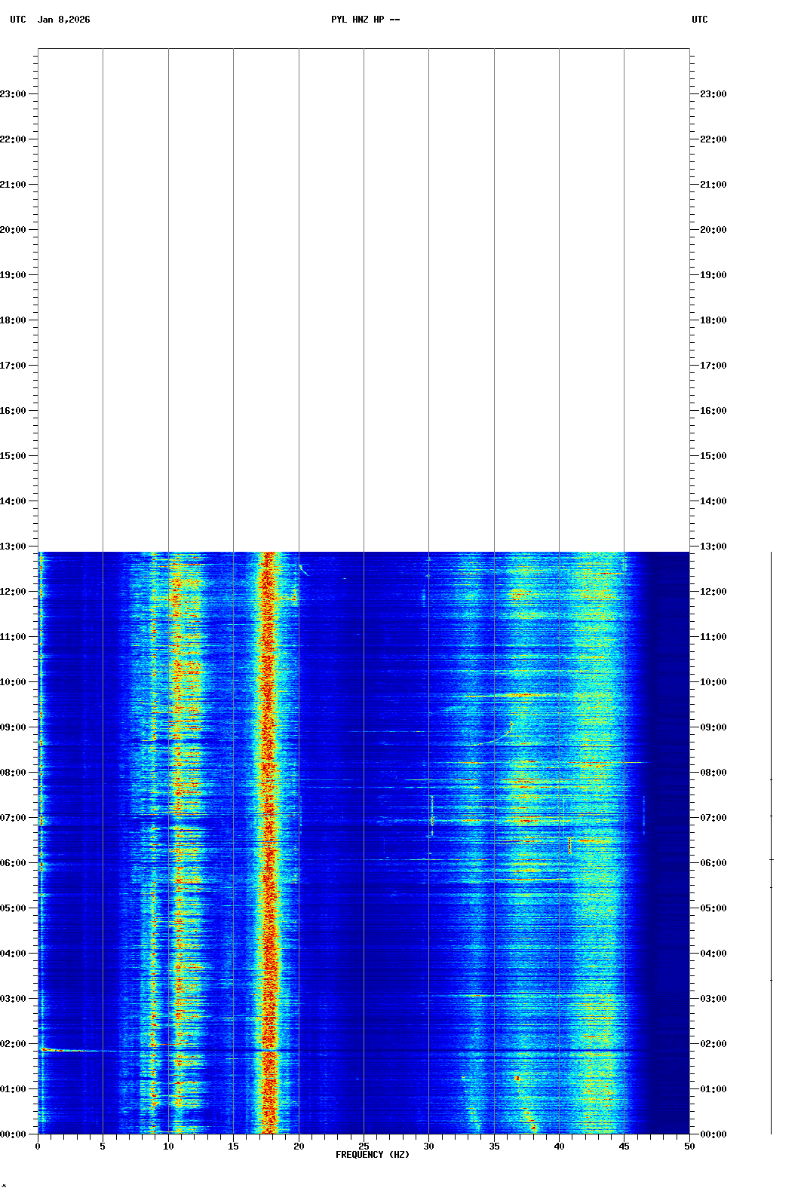
Task: Select the 13:00 mark on left time axis
Action: 13,546
